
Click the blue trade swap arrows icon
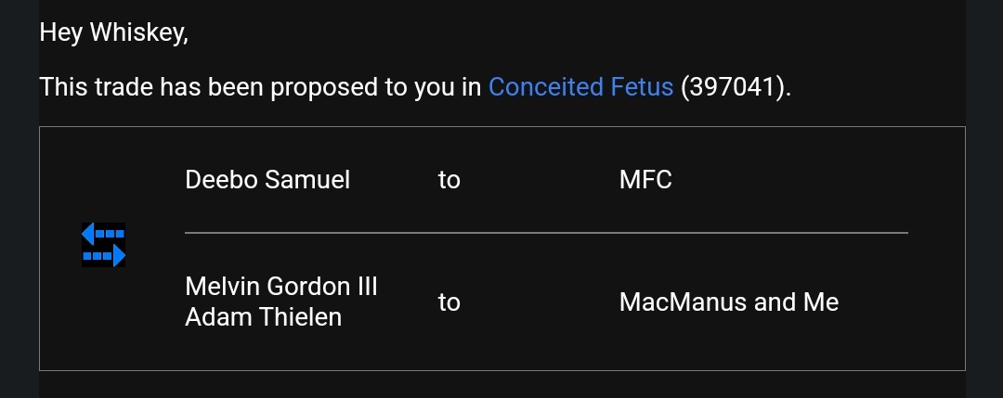104,245
